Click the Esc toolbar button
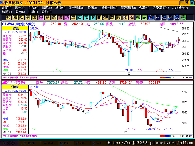The image size is (195, 146). pyautogui.click(x=157, y=18)
